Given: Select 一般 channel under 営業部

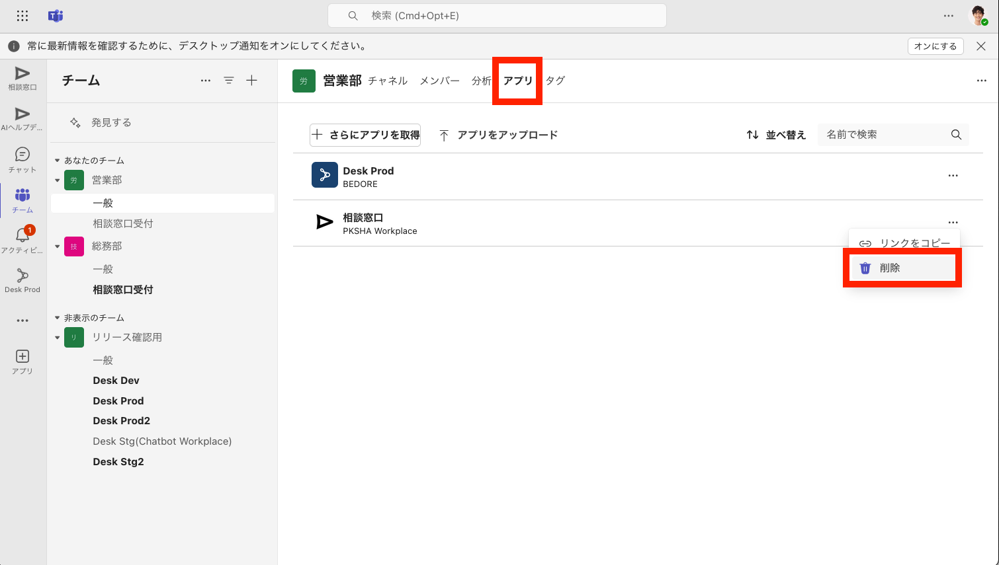Looking at the screenshot, I should pyautogui.click(x=163, y=203).
